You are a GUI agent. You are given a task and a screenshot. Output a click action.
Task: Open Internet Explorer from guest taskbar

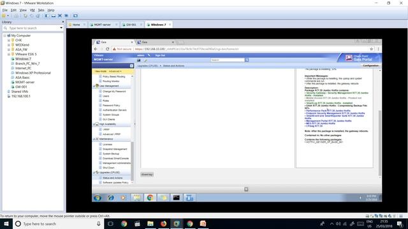(x=111, y=198)
